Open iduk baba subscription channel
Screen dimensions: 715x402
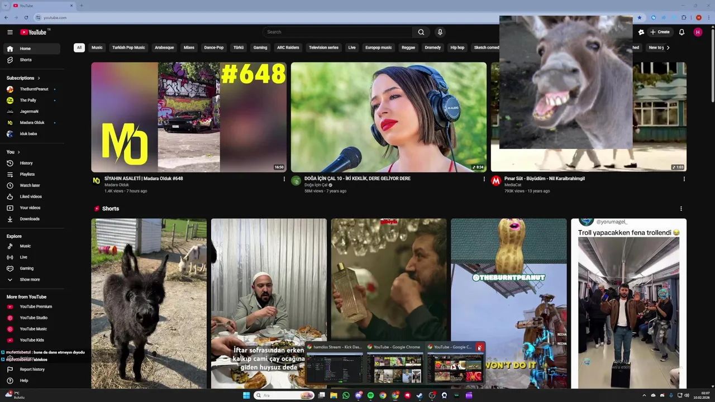tap(32, 133)
